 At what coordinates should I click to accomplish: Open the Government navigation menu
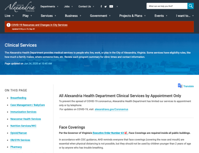(100, 16)
